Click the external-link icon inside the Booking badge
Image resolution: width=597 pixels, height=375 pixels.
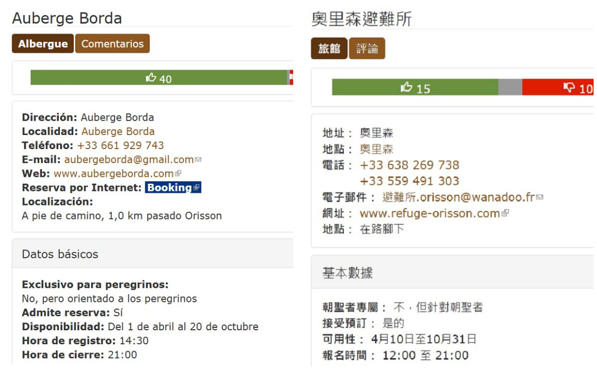coord(196,188)
